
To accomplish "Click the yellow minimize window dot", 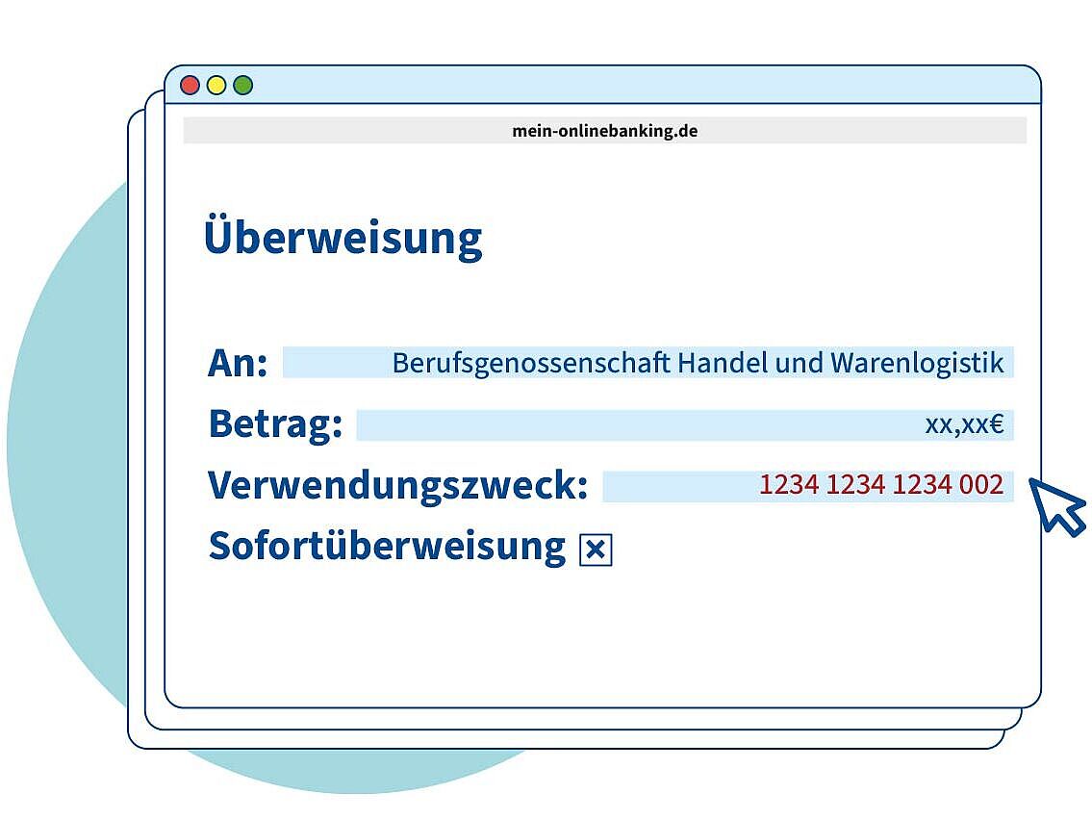I will click(216, 85).
